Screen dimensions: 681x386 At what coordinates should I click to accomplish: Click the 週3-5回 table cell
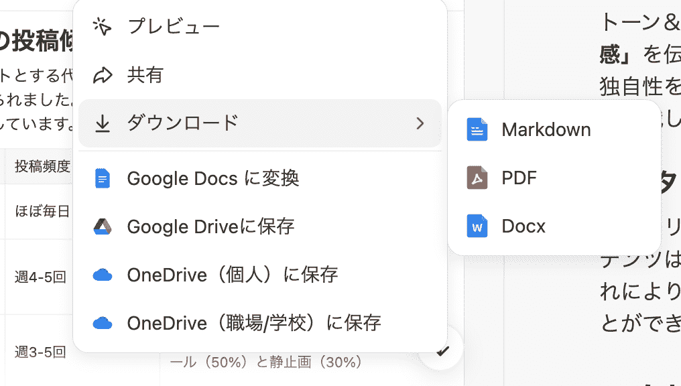(40, 352)
